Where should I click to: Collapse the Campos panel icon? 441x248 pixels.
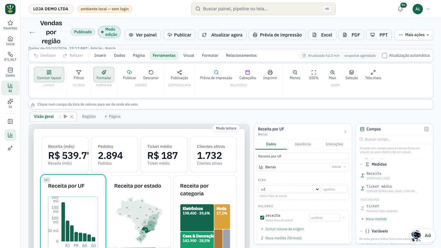(x=426, y=129)
